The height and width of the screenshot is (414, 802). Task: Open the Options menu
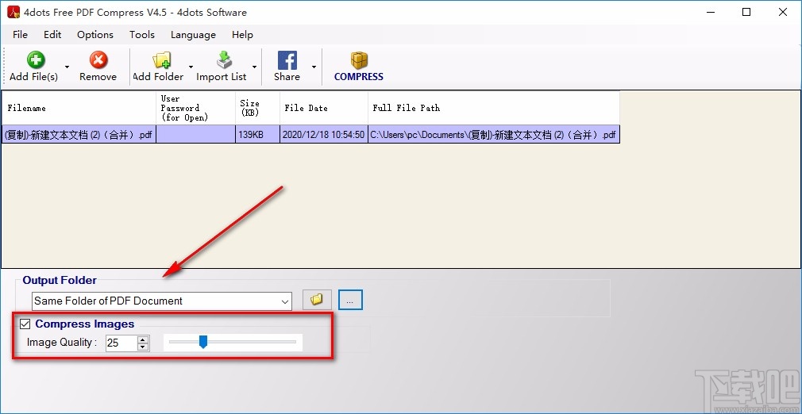[x=95, y=35]
